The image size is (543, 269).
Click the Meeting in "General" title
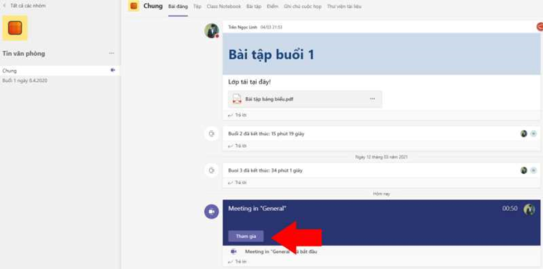coord(257,208)
